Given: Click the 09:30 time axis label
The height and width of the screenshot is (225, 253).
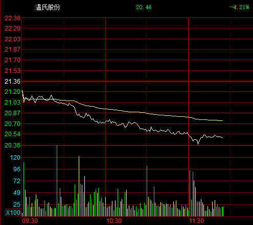Looking at the screenshot, I should pyautogui.click(x=30, y=221).
